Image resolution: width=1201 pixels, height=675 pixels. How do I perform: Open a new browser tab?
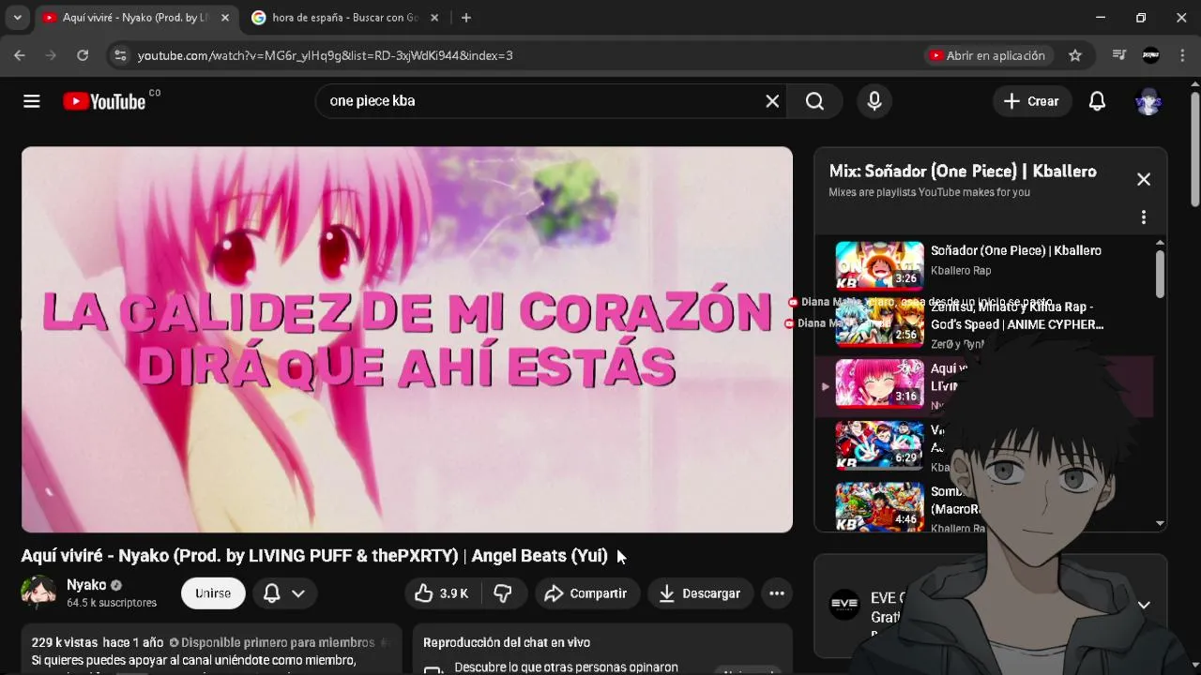(x=466, y=18)
